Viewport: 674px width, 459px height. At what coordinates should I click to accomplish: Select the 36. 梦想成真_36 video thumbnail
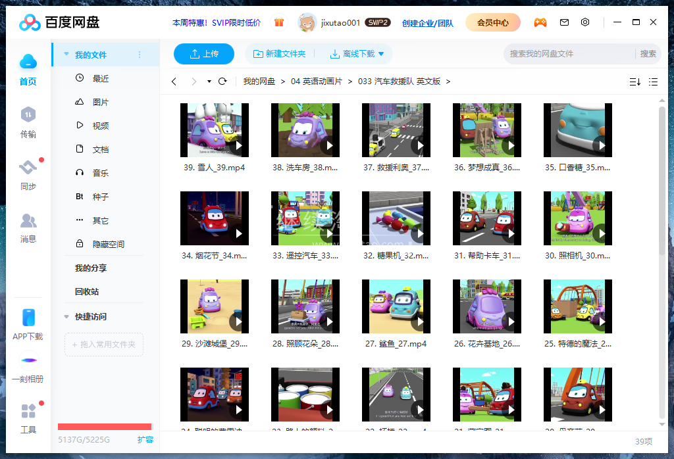tap(487, 130)
